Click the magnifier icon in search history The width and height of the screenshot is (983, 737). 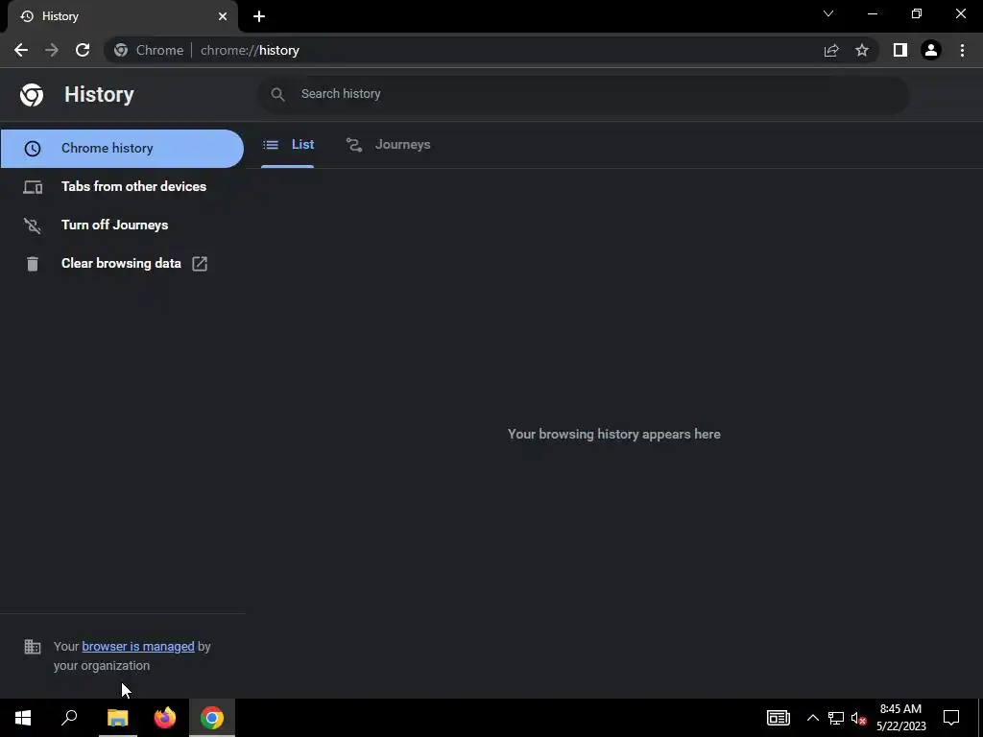click(x=277, y=94)
